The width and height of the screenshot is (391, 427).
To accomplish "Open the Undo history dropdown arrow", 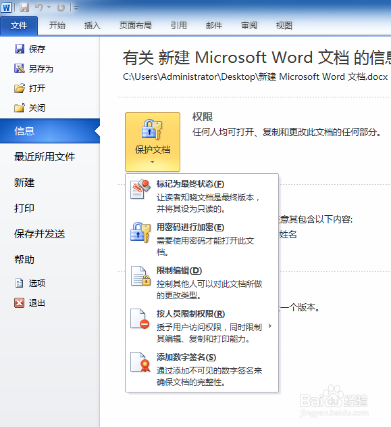I will (x=49, y=7).
